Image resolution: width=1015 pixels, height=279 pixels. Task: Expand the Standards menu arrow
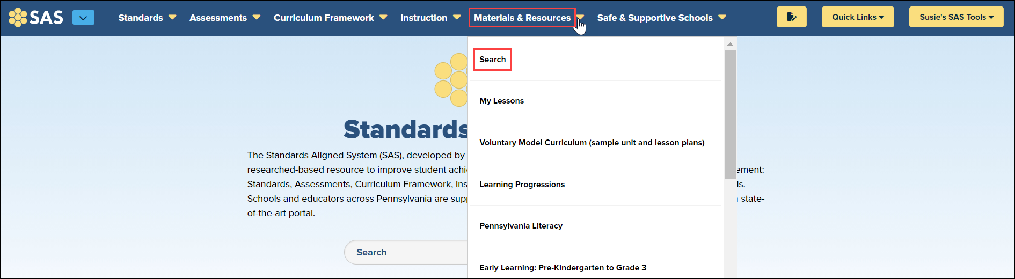pyautogui.click(x=172, y=17)
